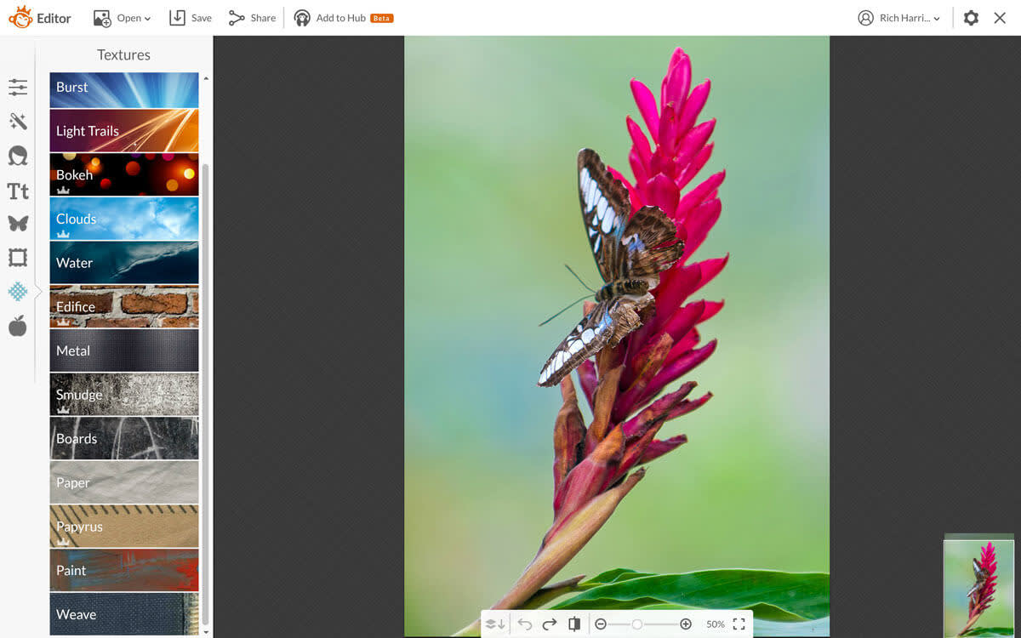
Task: Enter fullscreen view icon
Action: [x=739, y=624]
